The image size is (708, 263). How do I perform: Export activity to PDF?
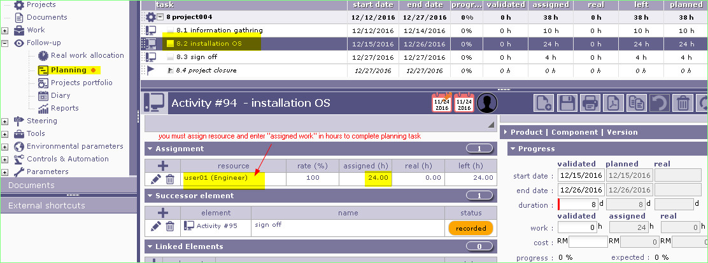click(612, 103)
